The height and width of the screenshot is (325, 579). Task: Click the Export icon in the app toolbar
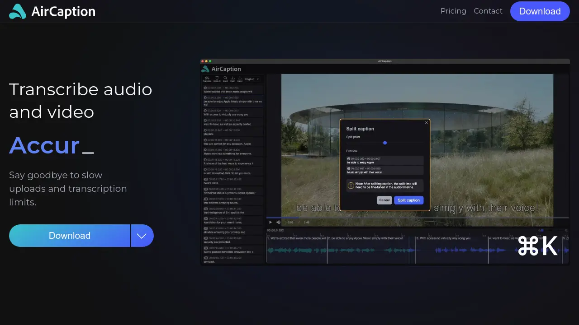pos(240,79)
